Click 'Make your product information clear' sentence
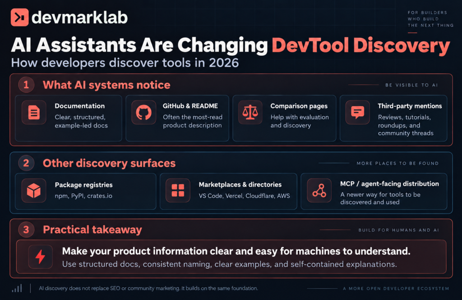Screen dimensions: 462x300 (236, 251)
